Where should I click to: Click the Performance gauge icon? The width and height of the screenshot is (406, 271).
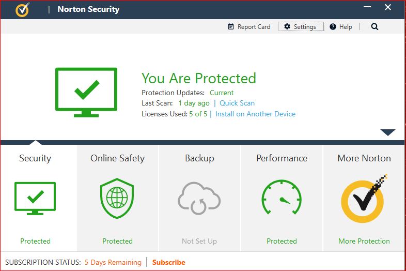point(282,197)
